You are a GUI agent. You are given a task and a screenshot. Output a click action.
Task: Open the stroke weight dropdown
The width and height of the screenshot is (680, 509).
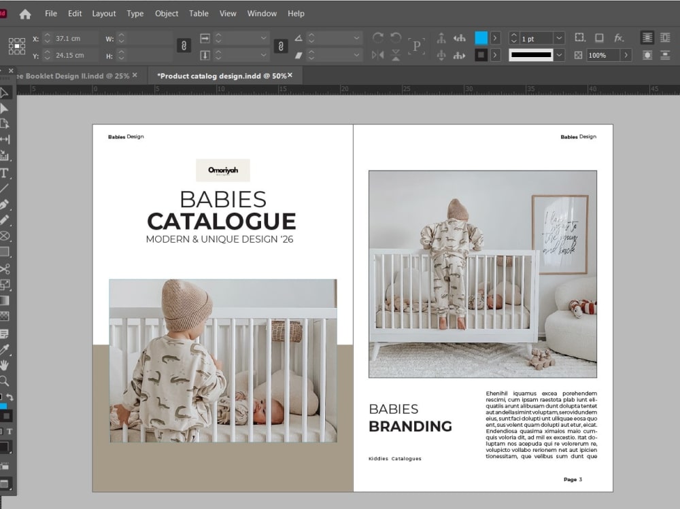[x=559, y=38]
